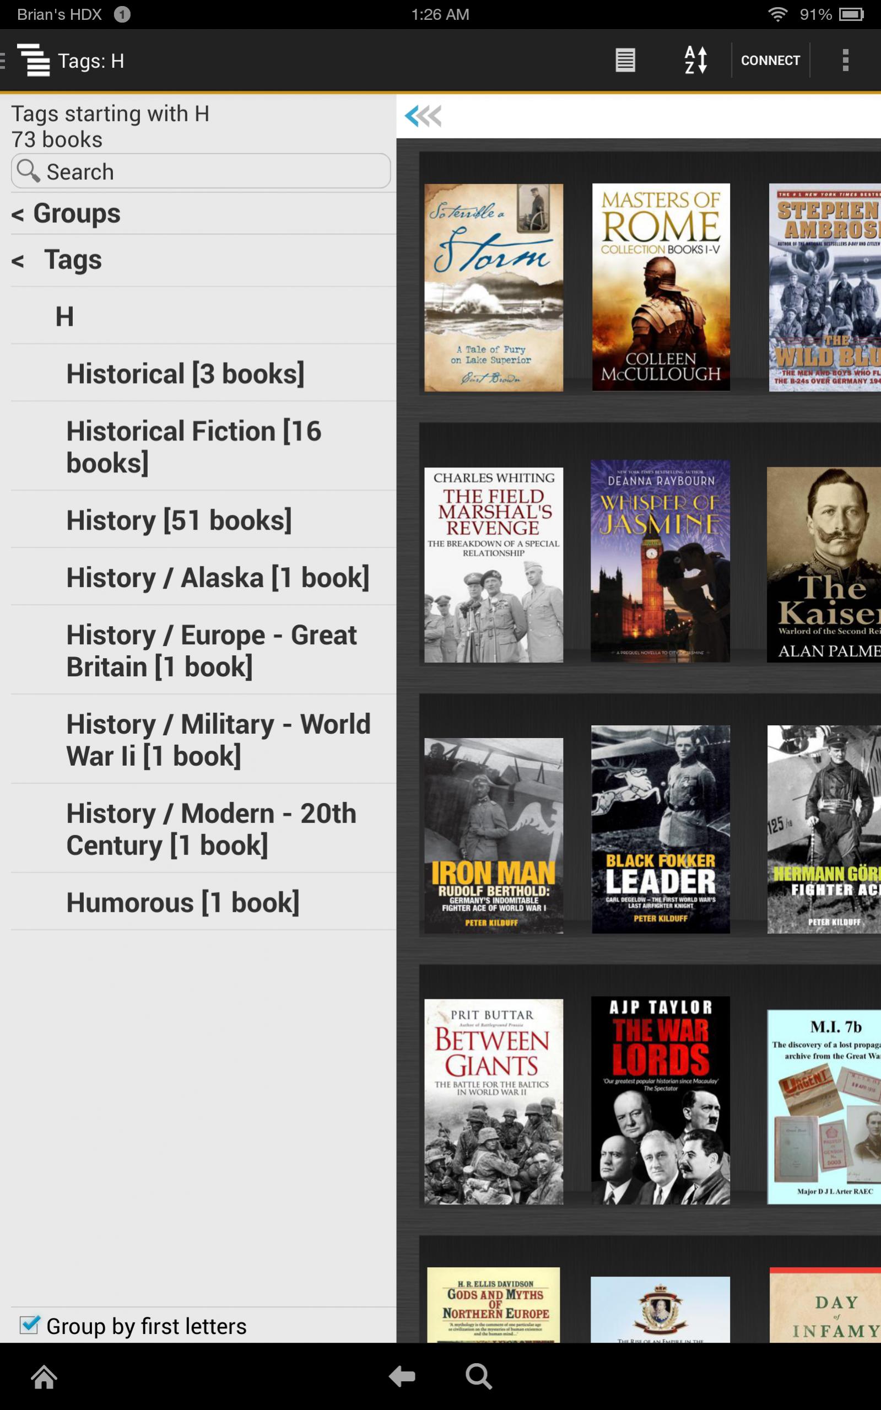The width and height of the screenshot is (881, 1410).
Task: Open the A-Z sort options
Action: click(696, 60)
